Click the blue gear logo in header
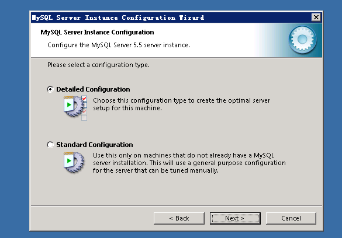Viewport: 342px width, 238px height. tap(302, 40)
